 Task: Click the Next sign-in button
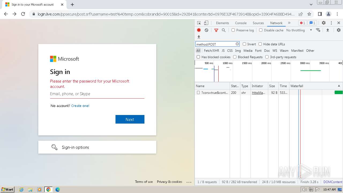click(130, 119)
